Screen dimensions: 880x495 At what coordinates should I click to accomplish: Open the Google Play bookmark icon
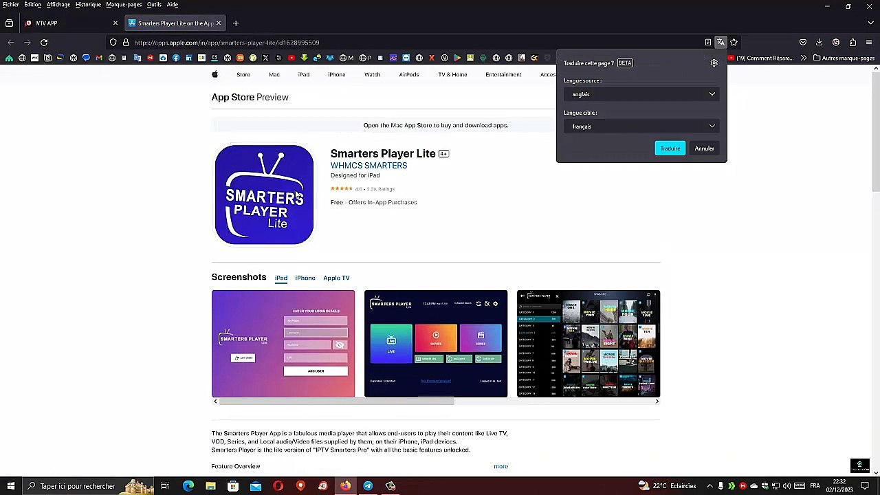pyautogui.click(x=457, y=58)
